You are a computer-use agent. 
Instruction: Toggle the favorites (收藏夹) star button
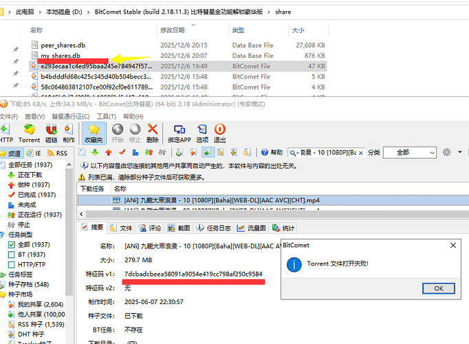click(94, 133)
